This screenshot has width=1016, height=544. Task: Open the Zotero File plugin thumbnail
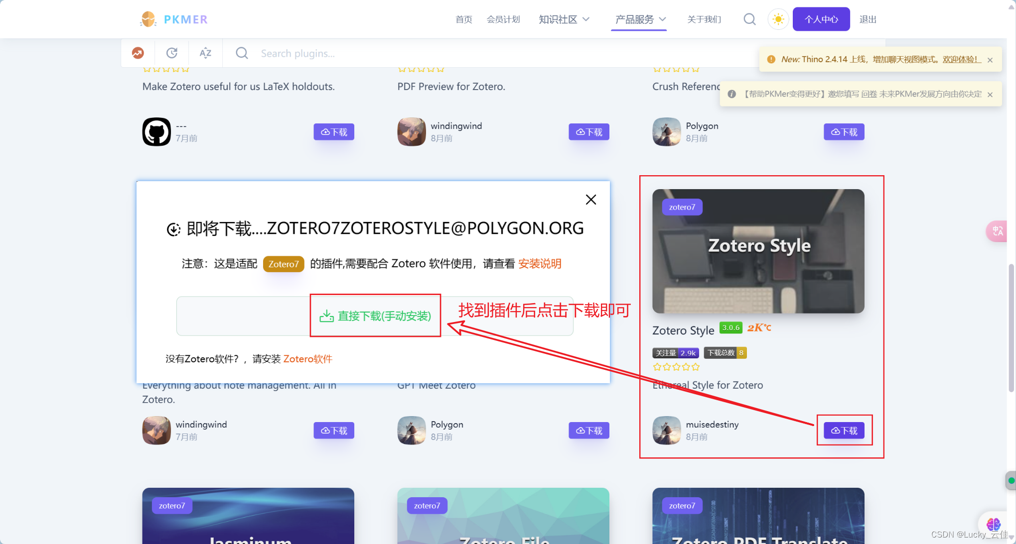(x=503, y=516)
